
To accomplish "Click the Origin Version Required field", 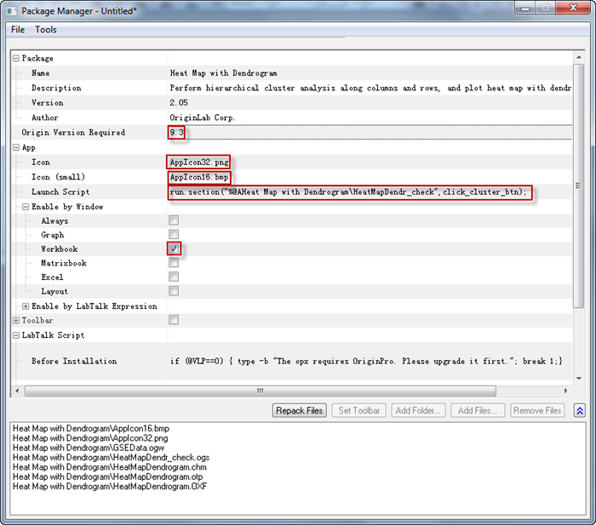I will [177, 133].
